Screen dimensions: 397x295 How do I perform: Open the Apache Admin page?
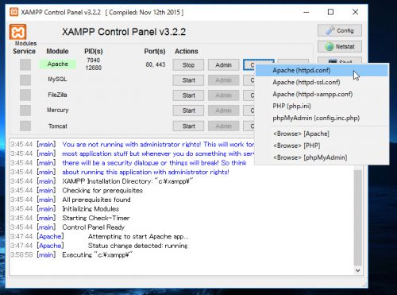224,65
